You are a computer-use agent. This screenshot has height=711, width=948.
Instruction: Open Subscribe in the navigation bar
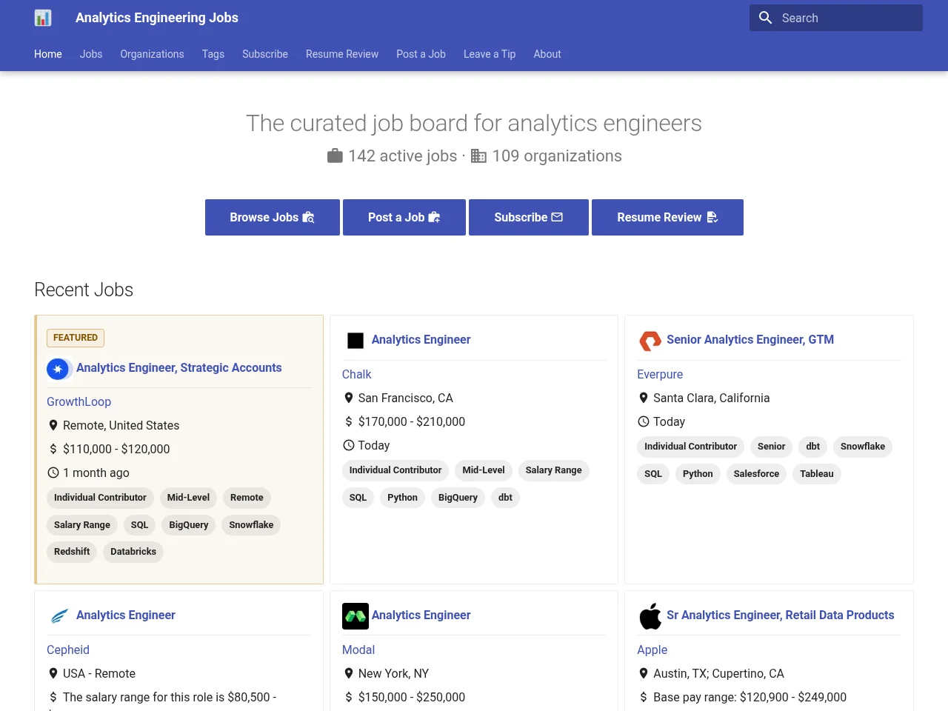pyautogui.click(x=265, y=54)
